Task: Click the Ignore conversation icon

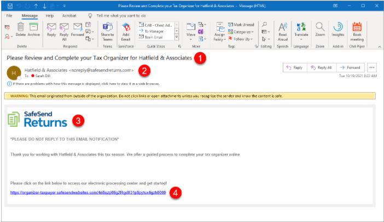Action: pyautogui.click(x=7, y=27)
